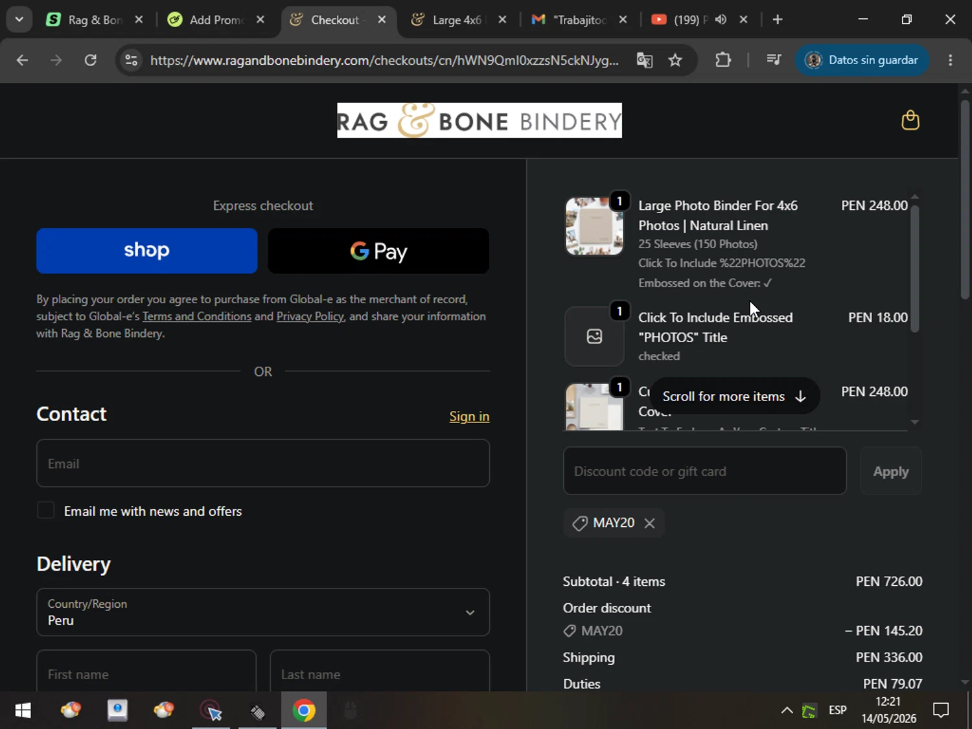Open the Privacy Policy link
972x729 pixels.
pos(310,316)
